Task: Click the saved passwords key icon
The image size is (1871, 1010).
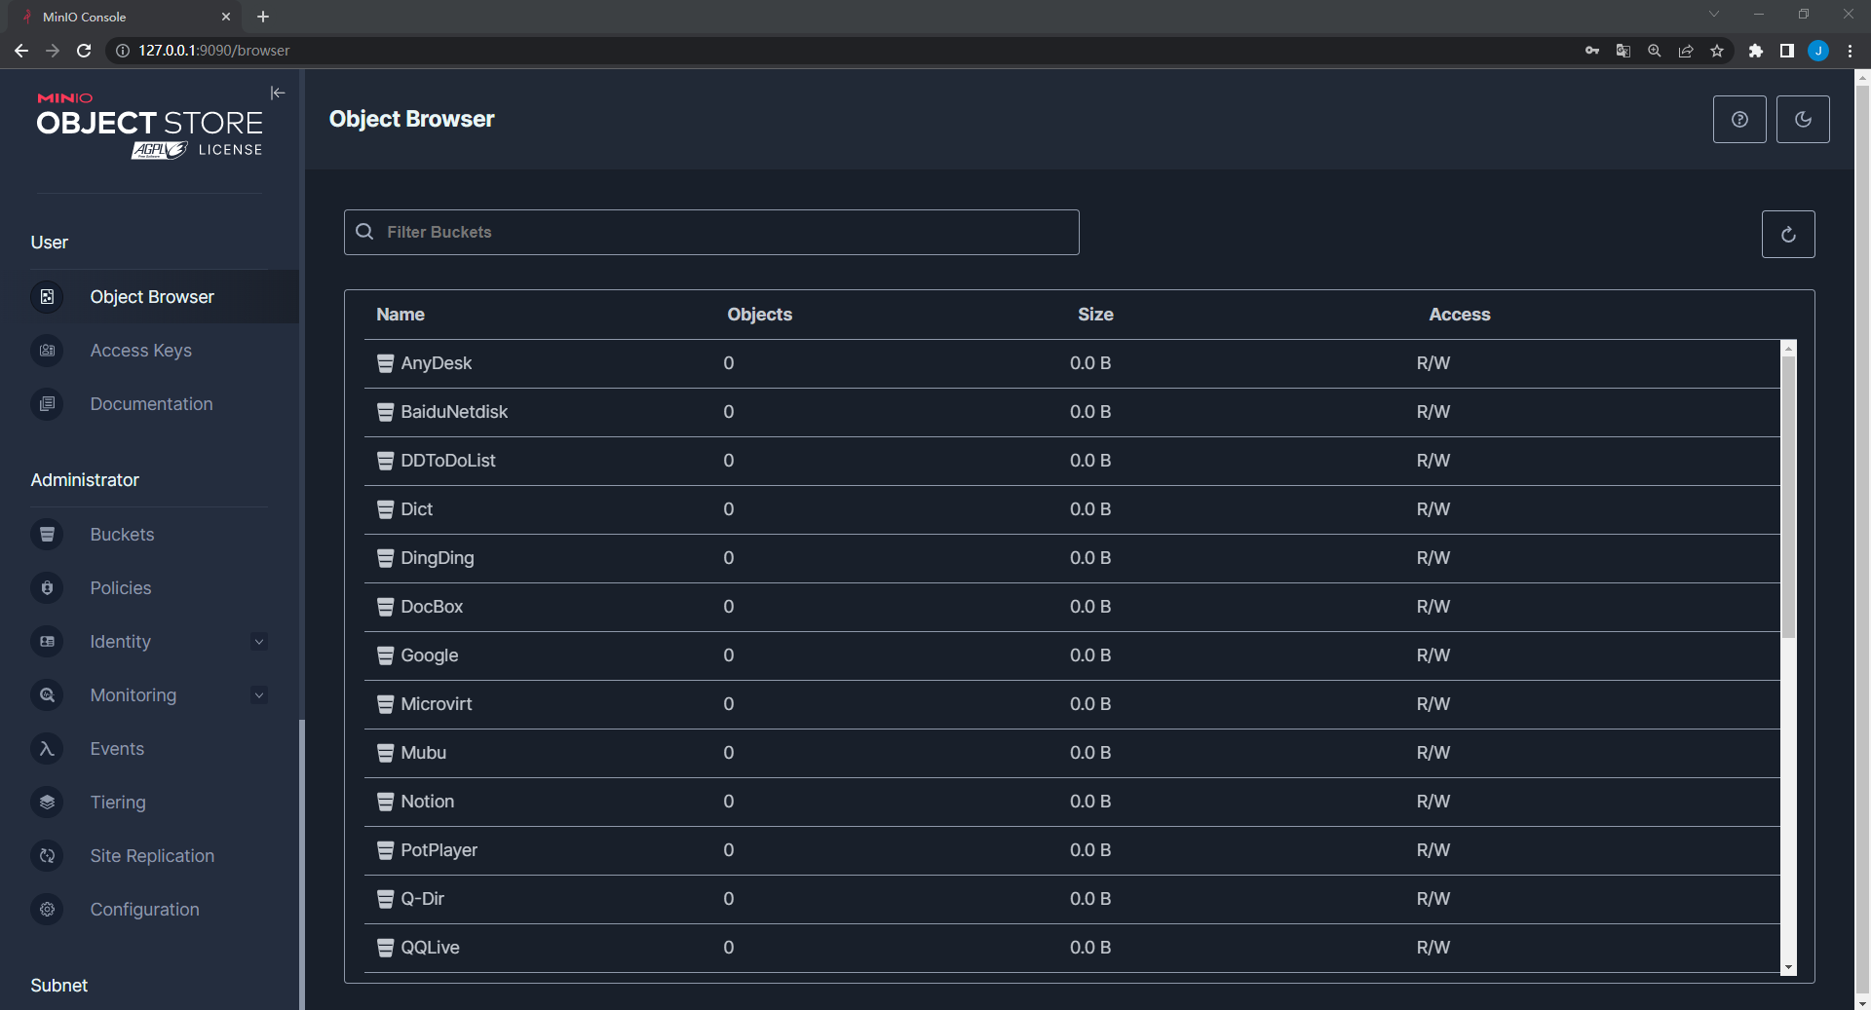Action: coord(1592,51)
